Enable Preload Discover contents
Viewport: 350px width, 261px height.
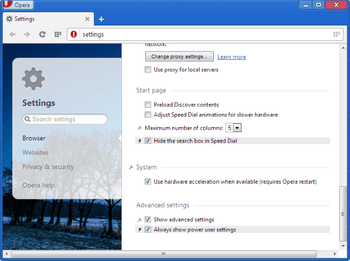pyautogui.click(x=148, y=104)
